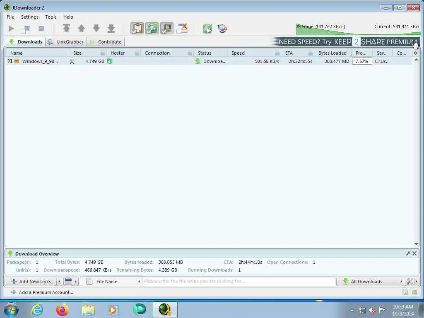Click the table scrollbar down arrow
The image size is (424, 318).
(416, 244)
